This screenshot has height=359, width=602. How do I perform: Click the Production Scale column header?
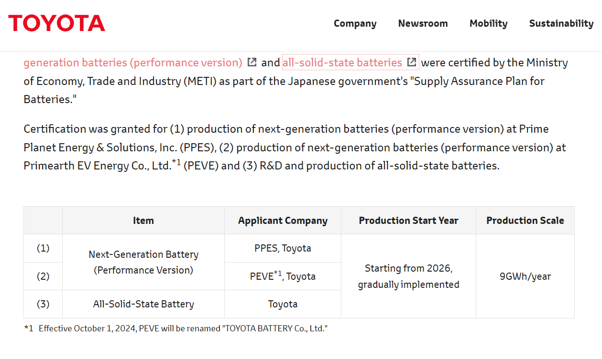(525, 221)
